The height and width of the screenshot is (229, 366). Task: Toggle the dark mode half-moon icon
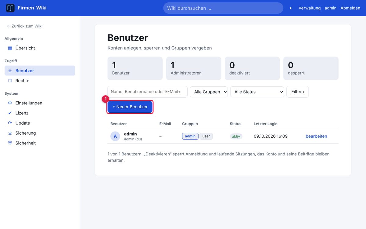click(291, 8)
